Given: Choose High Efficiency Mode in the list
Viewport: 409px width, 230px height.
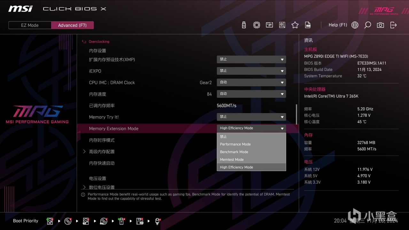Looking at the screenshot, I should [x=251, y=167].
